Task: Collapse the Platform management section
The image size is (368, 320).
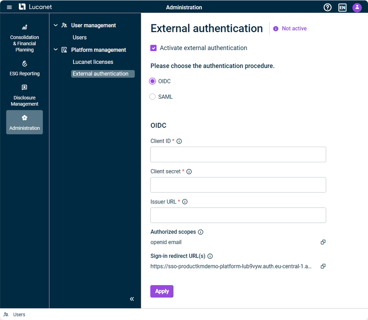Action: pyautogui.click(x=55, y=50)
